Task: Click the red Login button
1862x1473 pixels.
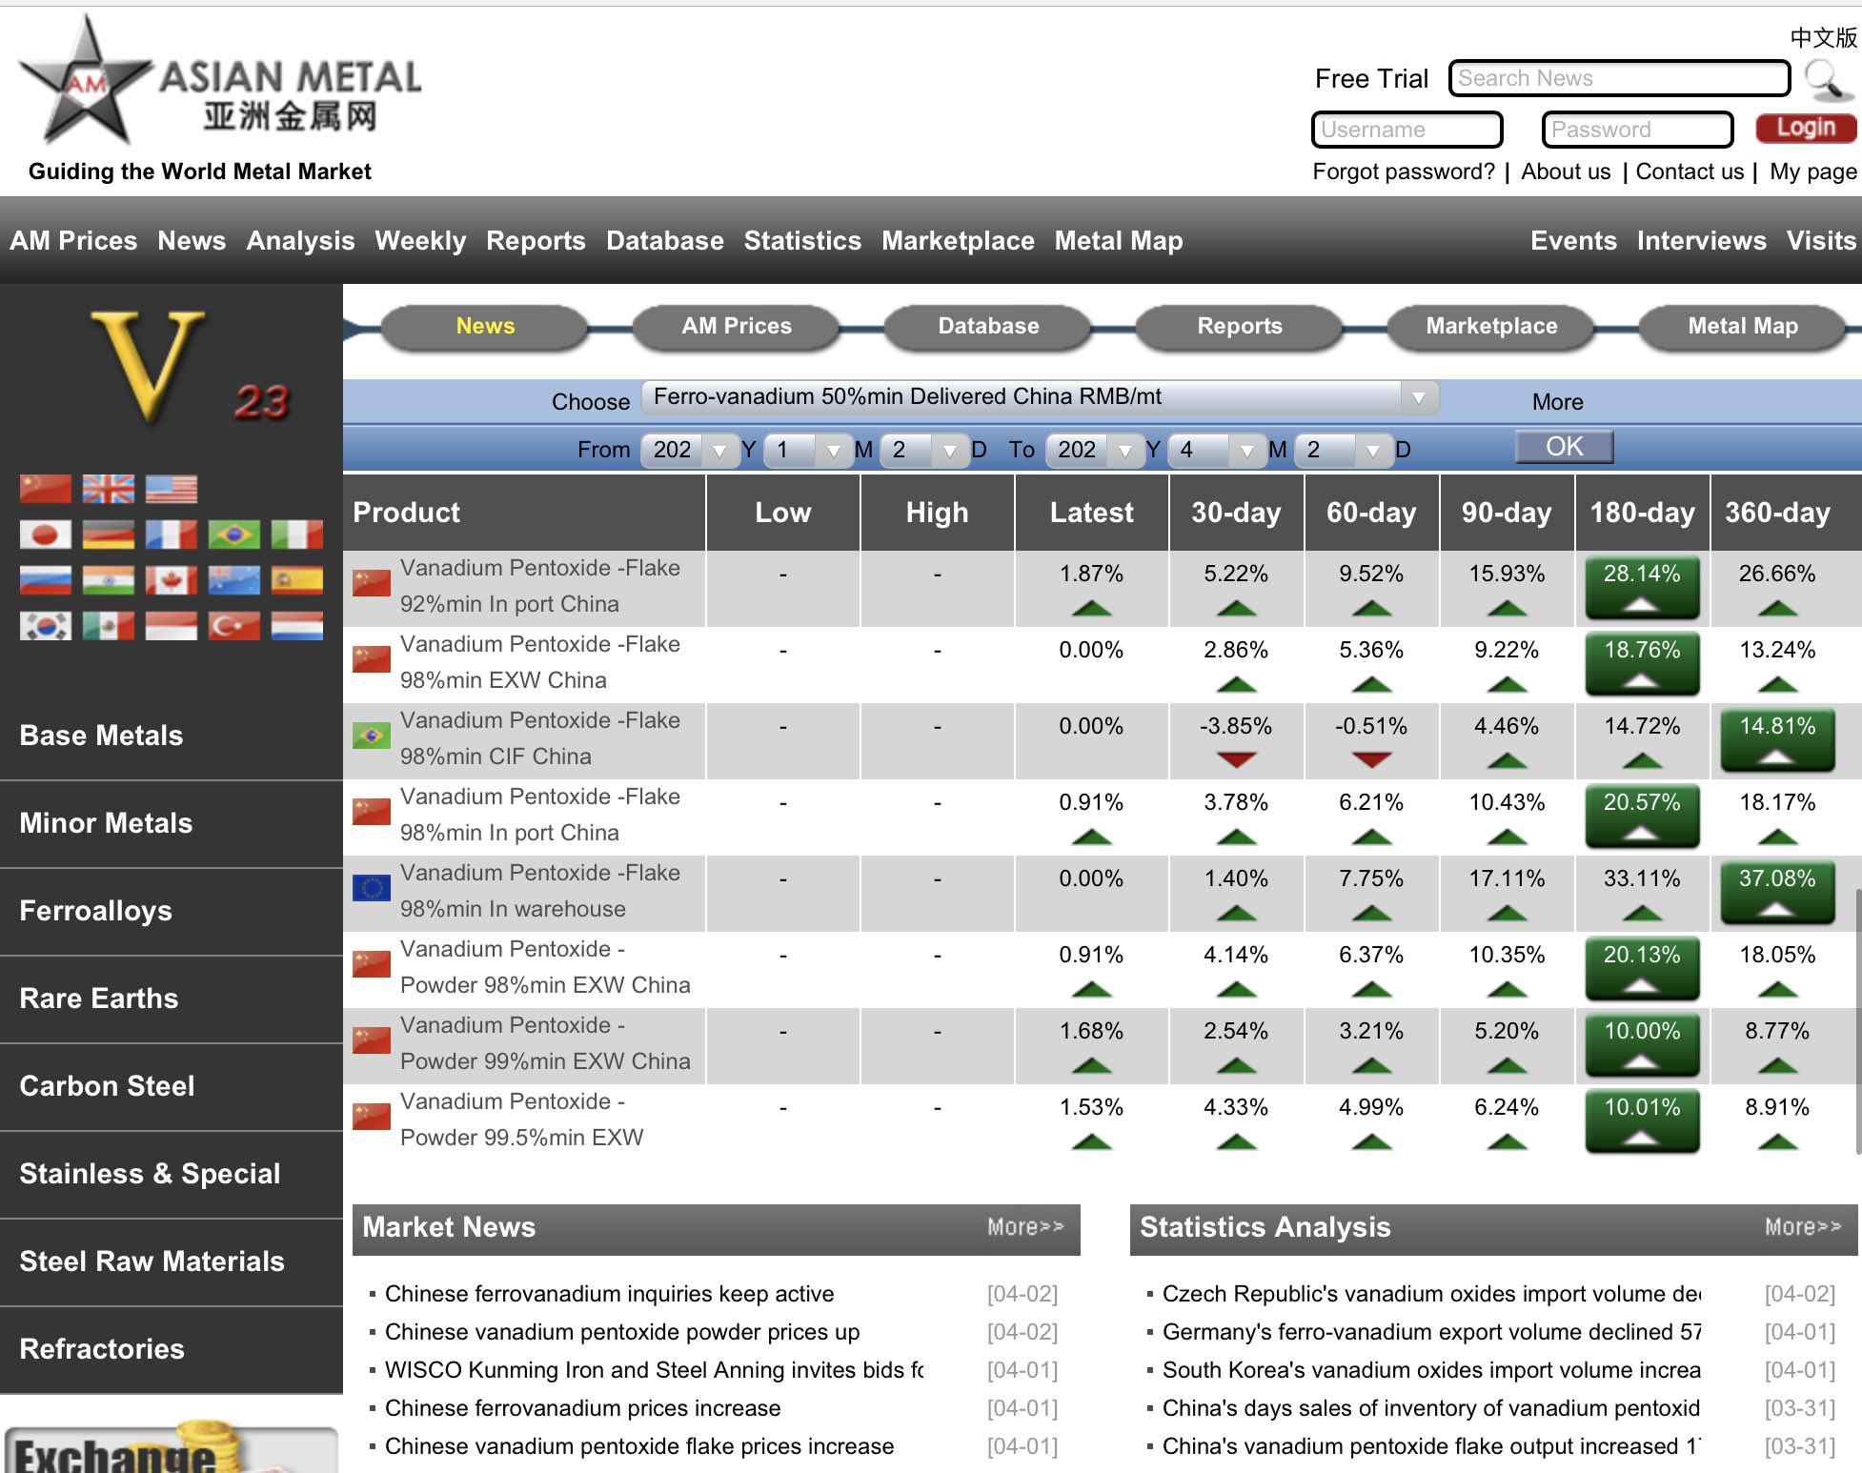Action: point(1806,128)
